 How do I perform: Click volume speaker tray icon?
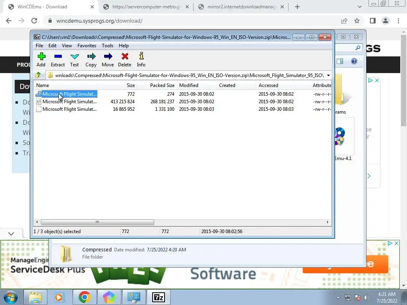[x=367, y=297]
